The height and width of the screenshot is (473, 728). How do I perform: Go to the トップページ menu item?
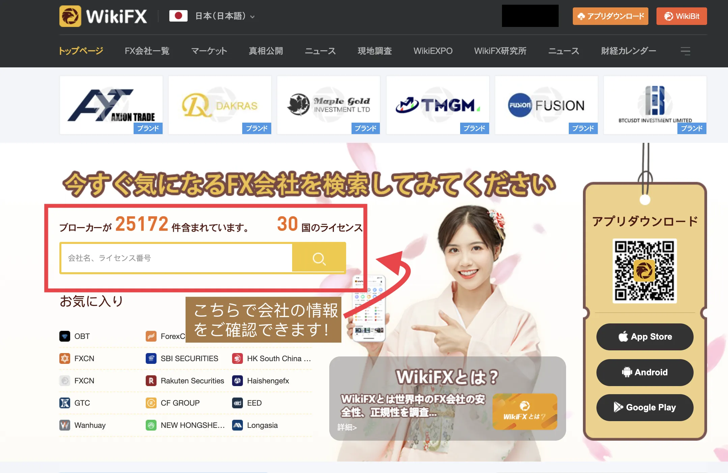pyautogui.click(x=81, y=51)
